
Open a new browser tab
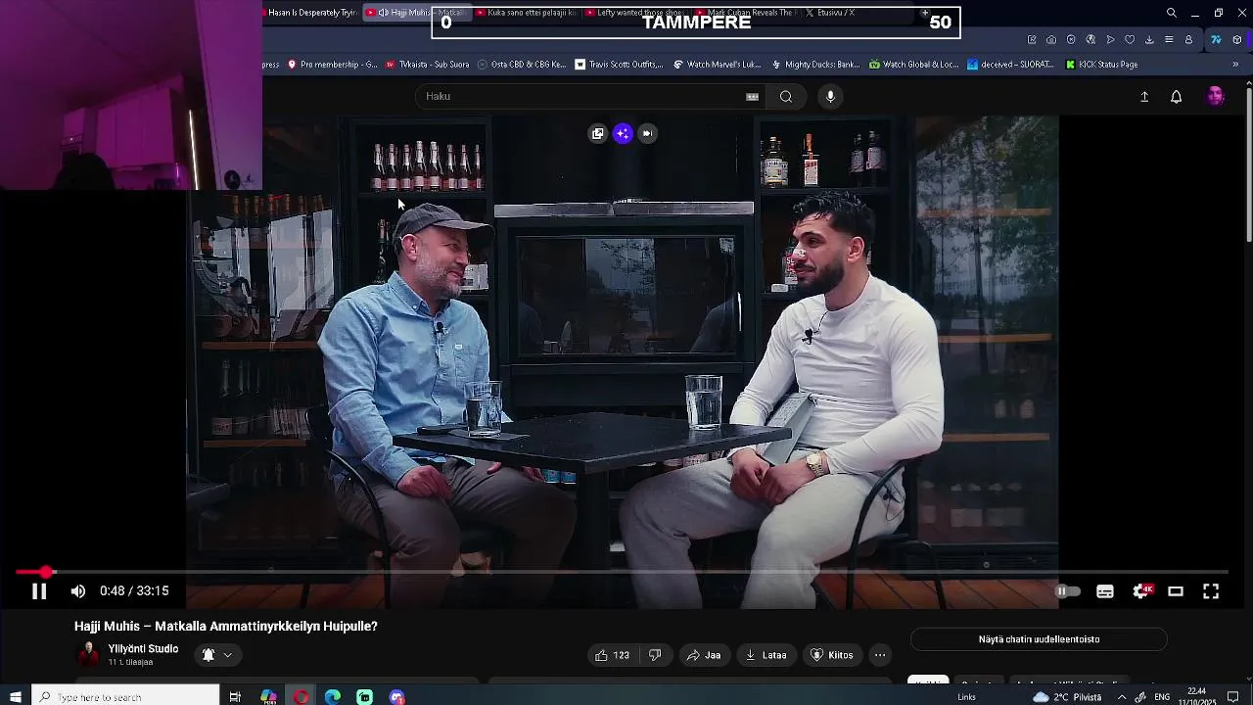[x=925, y=13]
